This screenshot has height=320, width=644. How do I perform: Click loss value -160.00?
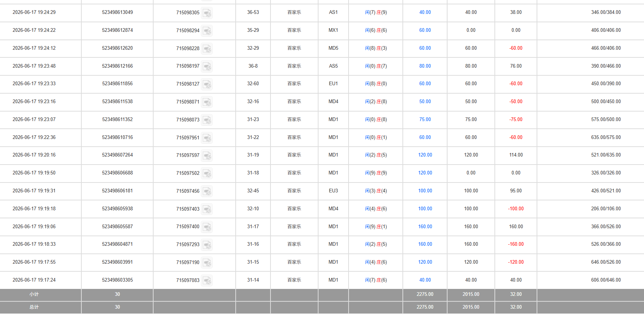point(516,244)
